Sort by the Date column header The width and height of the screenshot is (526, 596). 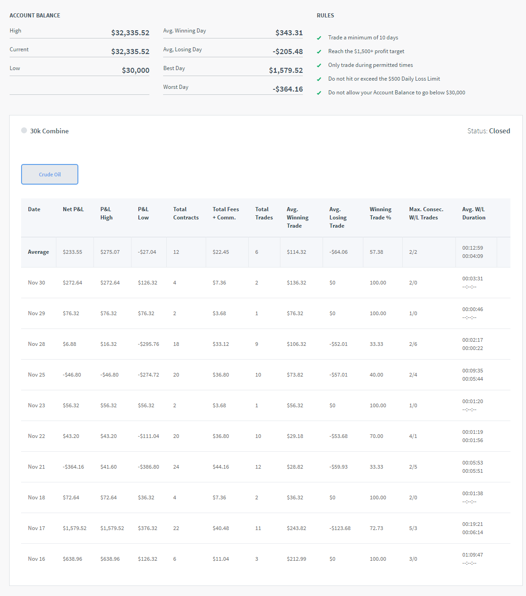pos(34,209)
